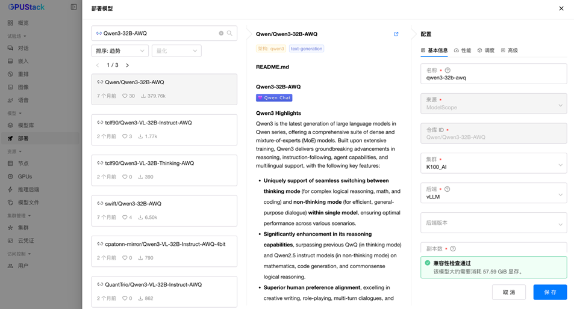The width and height of the screenshot is (574, 309).
Task: Select swift/Qwen3-32B-AWQ model card
Action: tap(164, 211)
